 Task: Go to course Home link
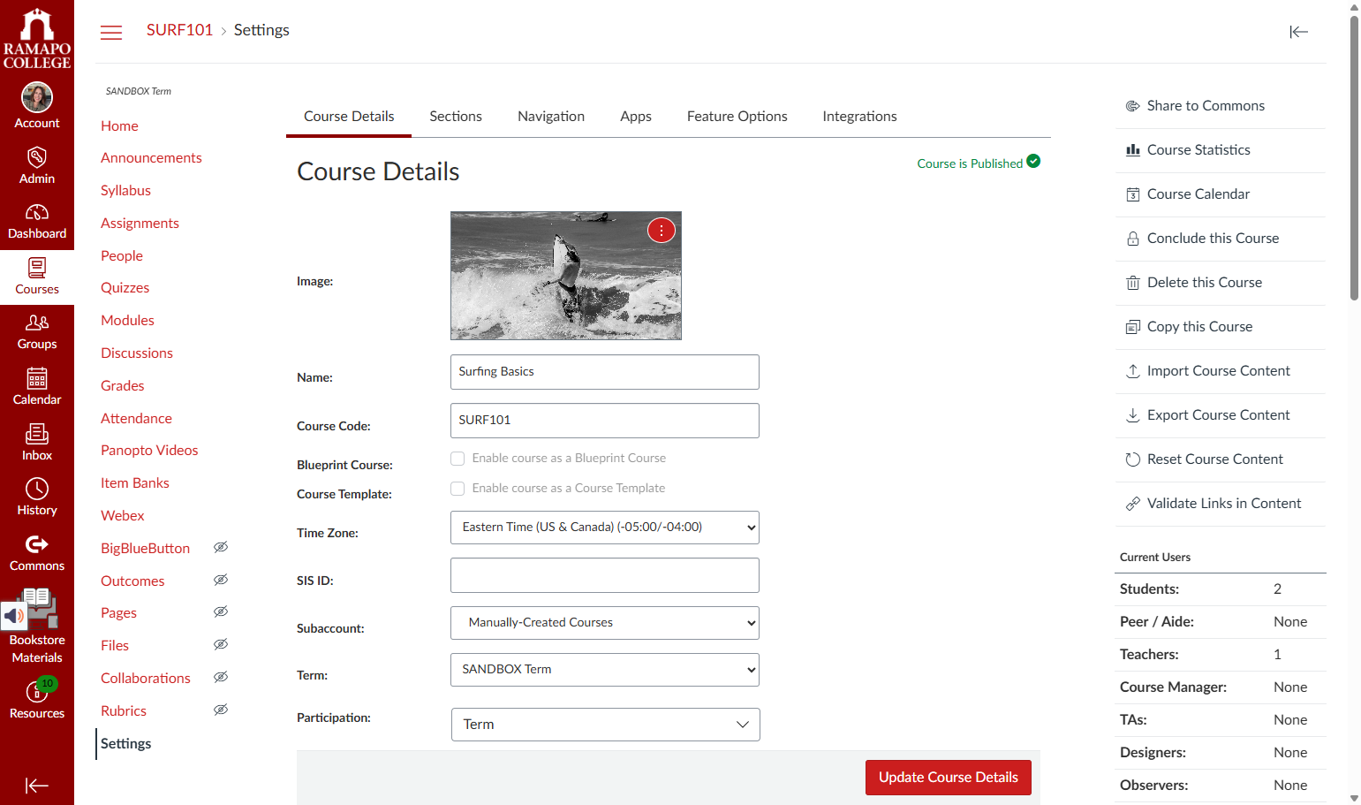pyautogui.click(x=119, y=125)
